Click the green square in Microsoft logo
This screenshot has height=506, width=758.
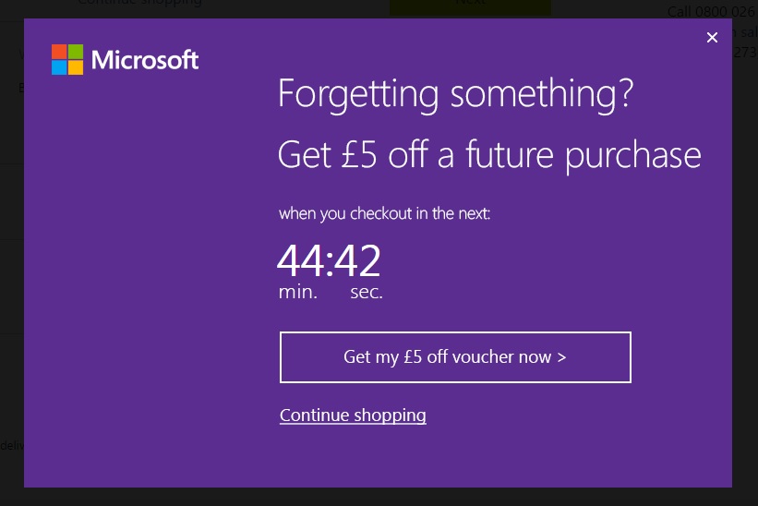76,51
